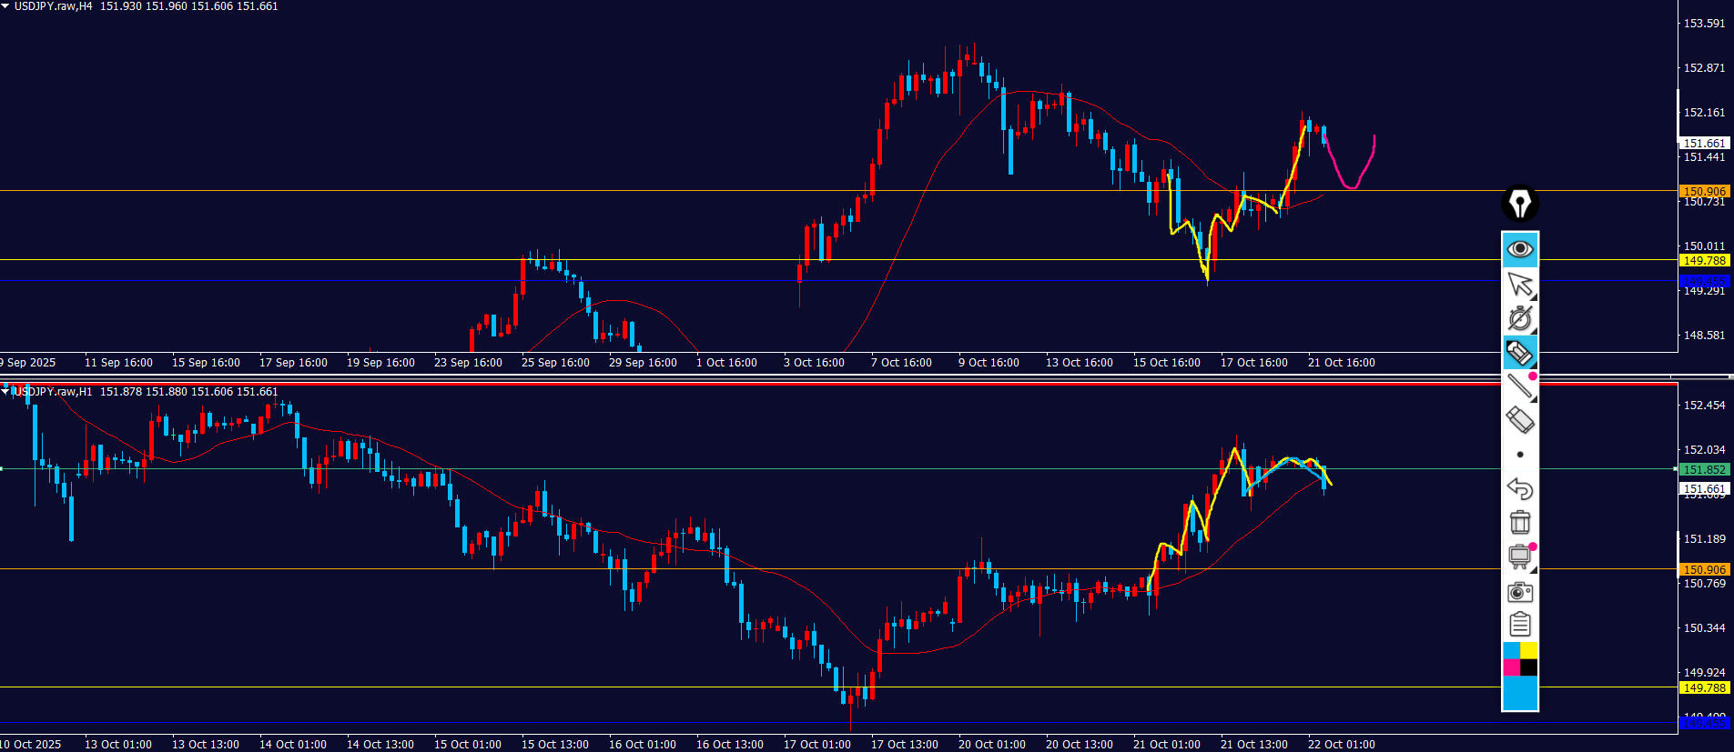This screenshot has width=1734, height=752.
Task: Click the 150.906 orange price label on H4 chart
Action: click(1704, 191)
